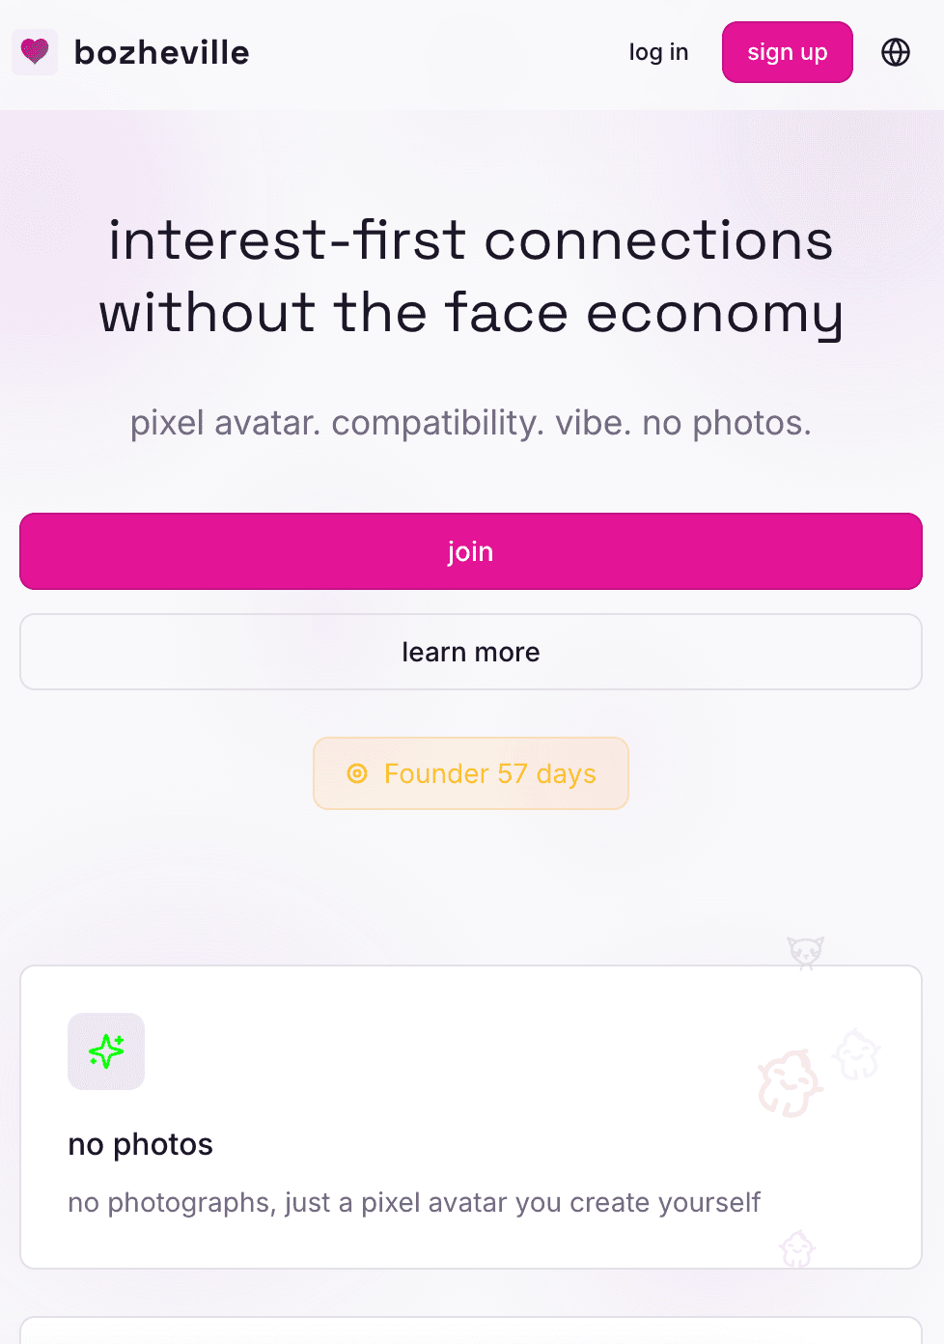
Task: Click the faint ghost doodle near the card edge
Action: [x=856, y=1055]
